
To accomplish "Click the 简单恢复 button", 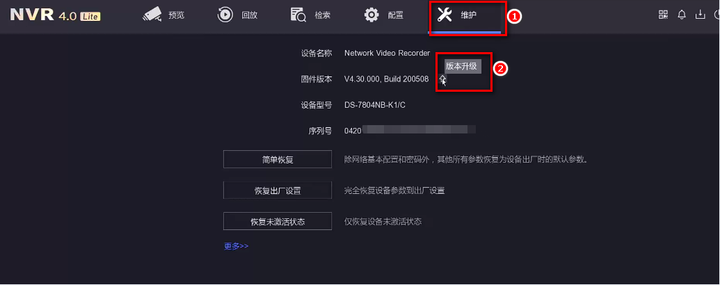I will pos(278,159).
